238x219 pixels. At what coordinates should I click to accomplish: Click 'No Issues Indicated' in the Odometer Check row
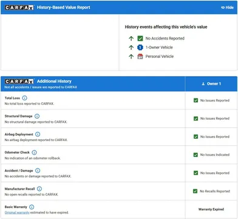[215, 155]
